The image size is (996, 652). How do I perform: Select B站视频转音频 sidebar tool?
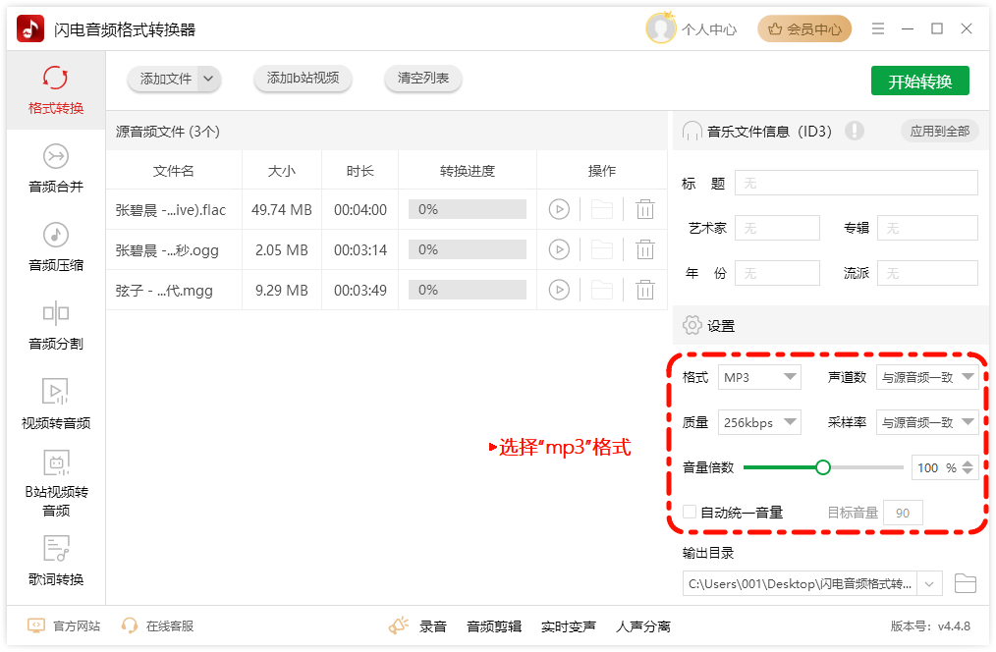click(56, 484)
